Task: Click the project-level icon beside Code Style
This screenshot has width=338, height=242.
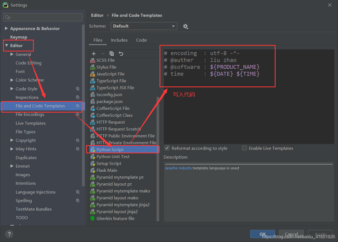Action: click(78, 89)
